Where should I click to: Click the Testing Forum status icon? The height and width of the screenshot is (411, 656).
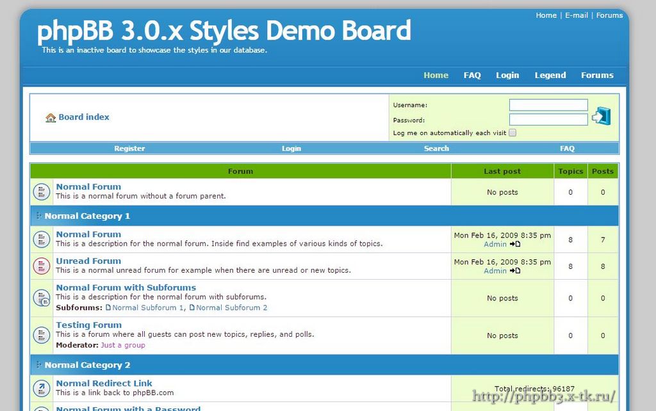coord(42,335)
